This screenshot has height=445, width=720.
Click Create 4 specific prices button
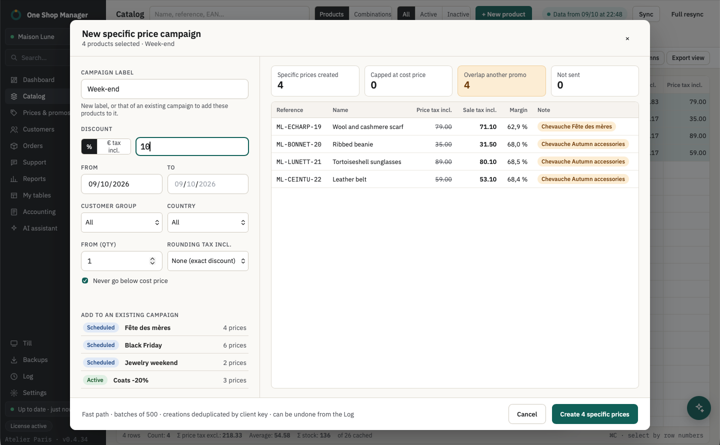595,414
